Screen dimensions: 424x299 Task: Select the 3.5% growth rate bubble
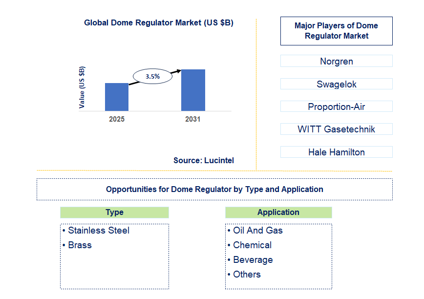coord(151,76)
